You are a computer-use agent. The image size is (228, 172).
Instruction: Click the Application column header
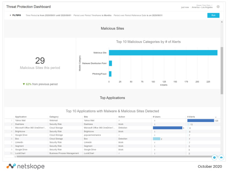pos(21,117)
